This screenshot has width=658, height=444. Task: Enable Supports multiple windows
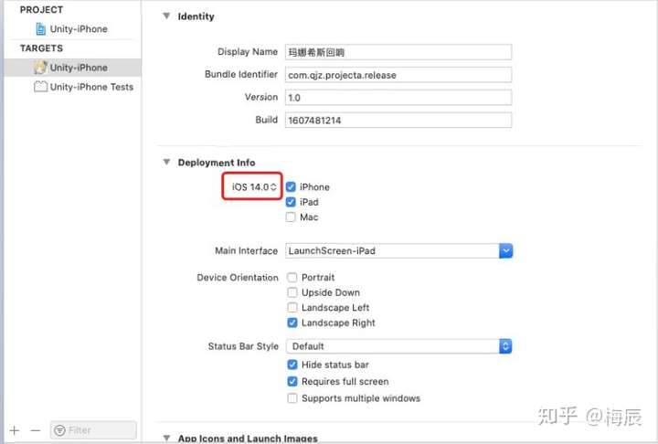(x=292, y=398)
